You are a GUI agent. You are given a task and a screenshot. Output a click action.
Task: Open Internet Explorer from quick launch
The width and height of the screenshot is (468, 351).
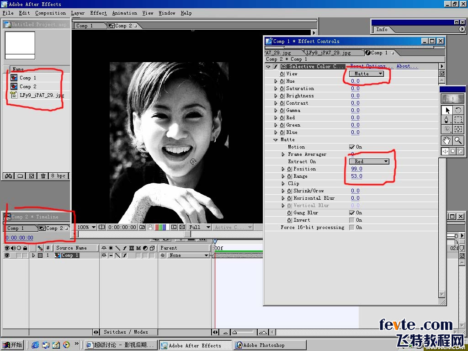(x=35, y=345)
